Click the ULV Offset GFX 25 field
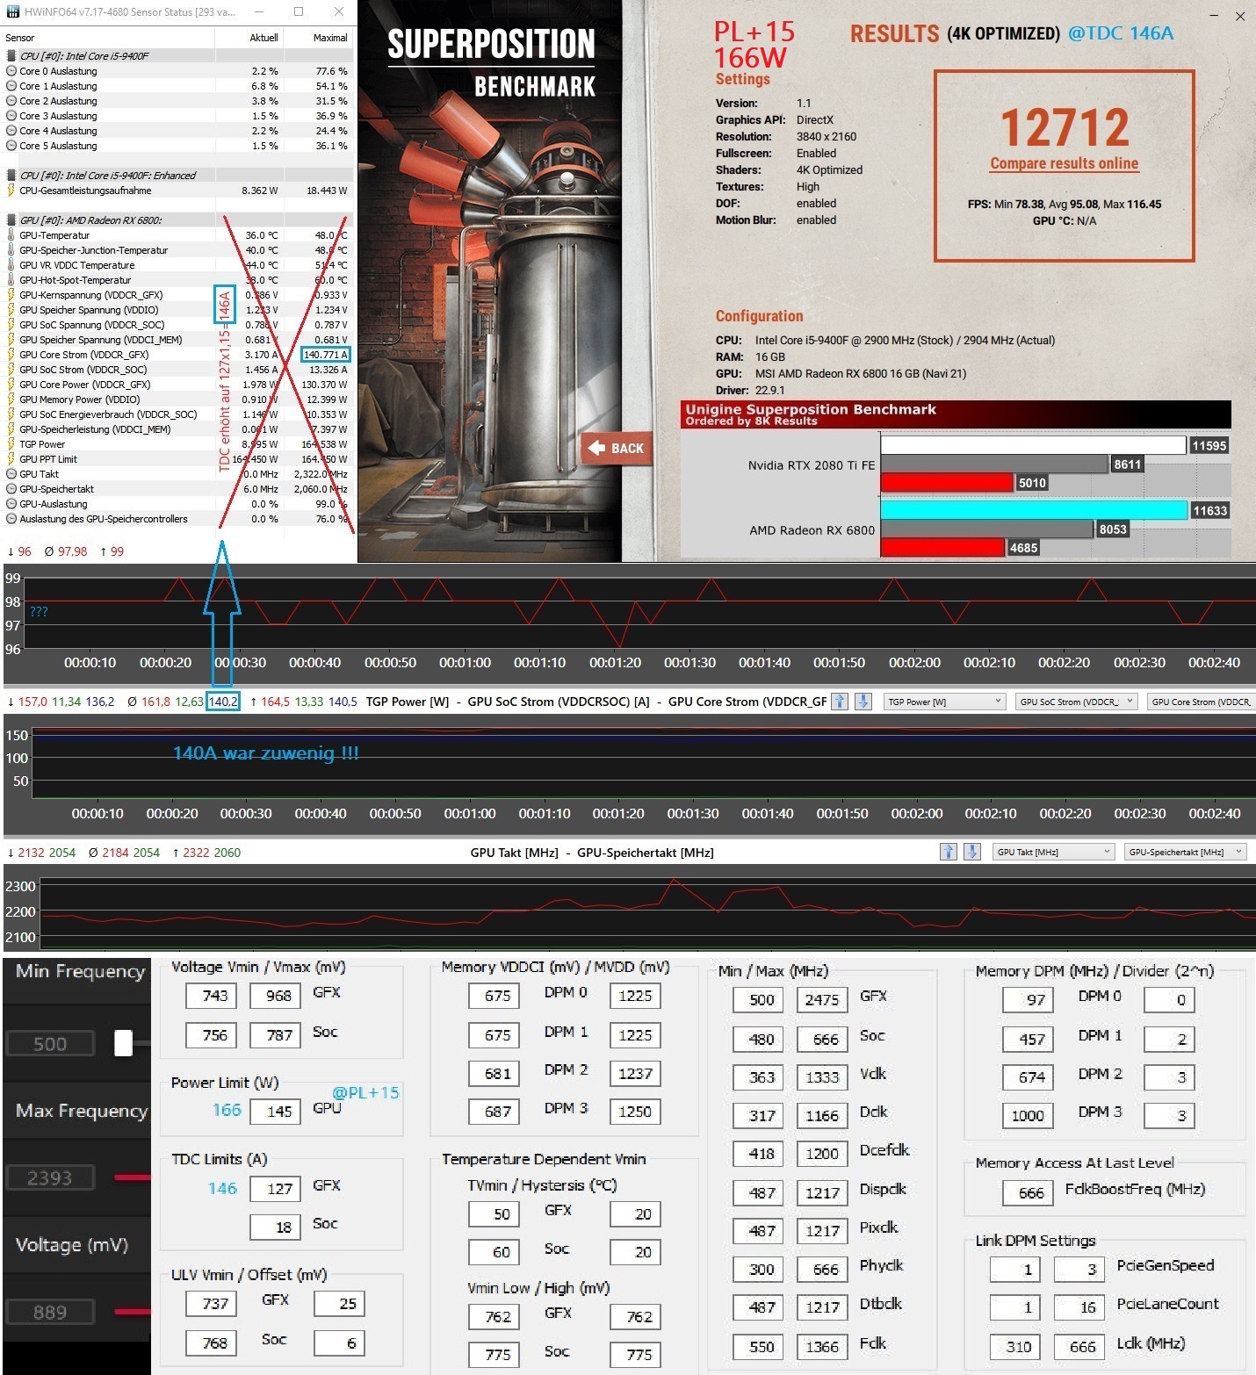 tap(340, 1304)
